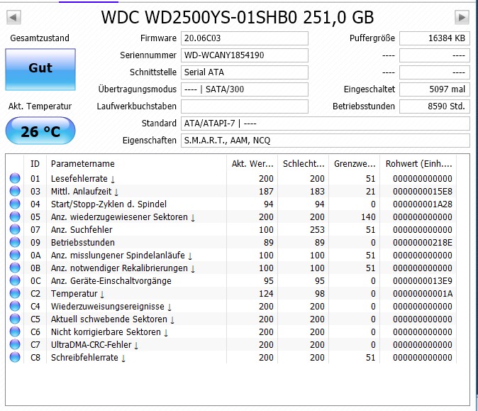The image size is (478, 411).
Task: Click the Firmware field 20.06C03
Action: 245,38
